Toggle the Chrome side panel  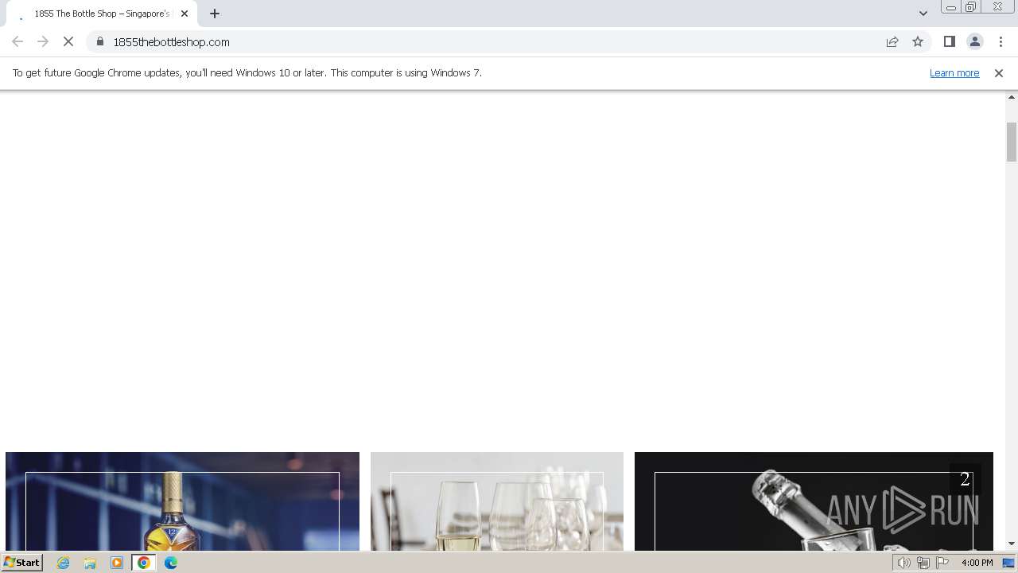point(949,41)
